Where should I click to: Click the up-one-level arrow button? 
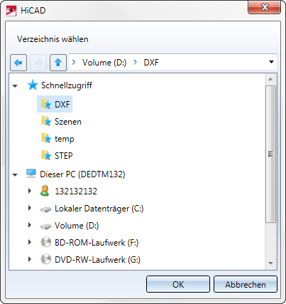pos(58,63)
